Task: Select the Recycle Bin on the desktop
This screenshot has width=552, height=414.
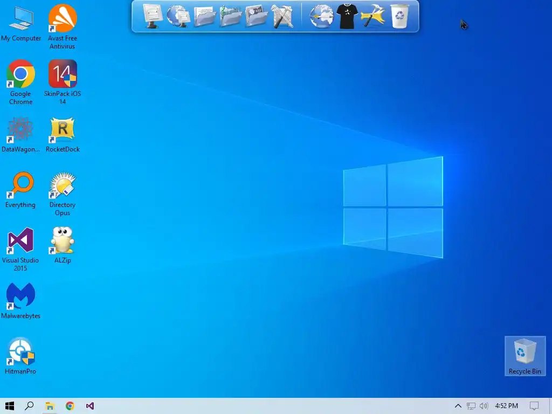Action: coord(525,356)
